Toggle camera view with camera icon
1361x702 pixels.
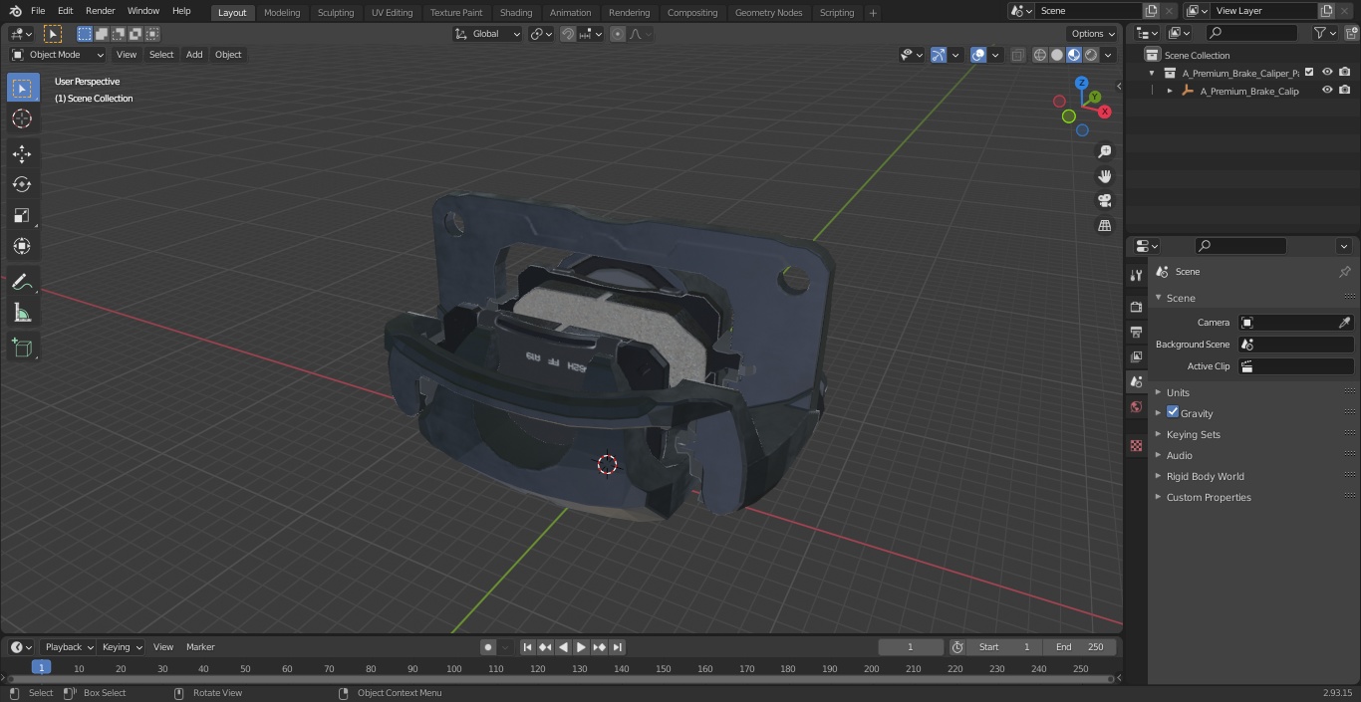pos(1104,201)
